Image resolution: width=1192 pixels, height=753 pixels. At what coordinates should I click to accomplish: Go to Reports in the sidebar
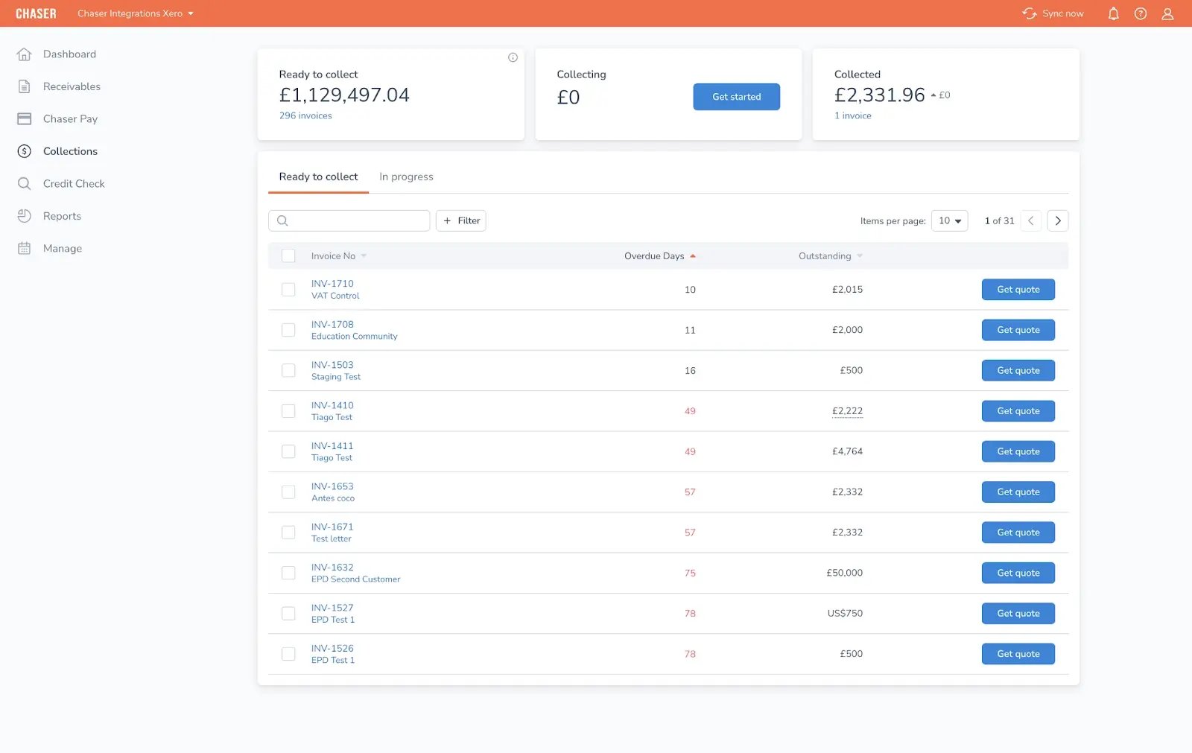tap(62, 216)
